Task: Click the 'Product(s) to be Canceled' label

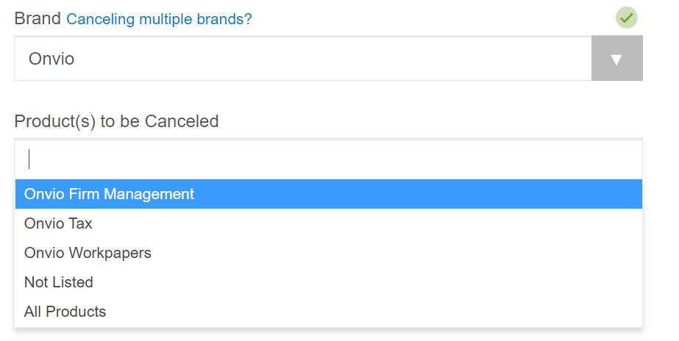Action: (116, 121)
